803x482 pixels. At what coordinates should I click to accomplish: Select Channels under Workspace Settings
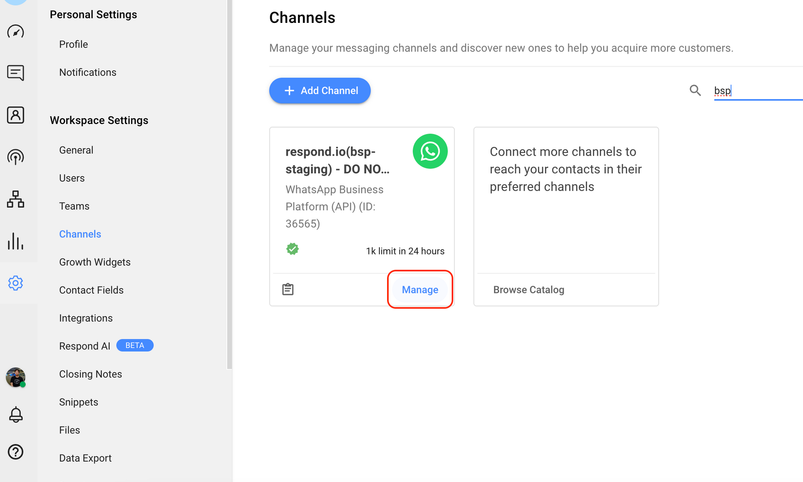click(80, 234)
